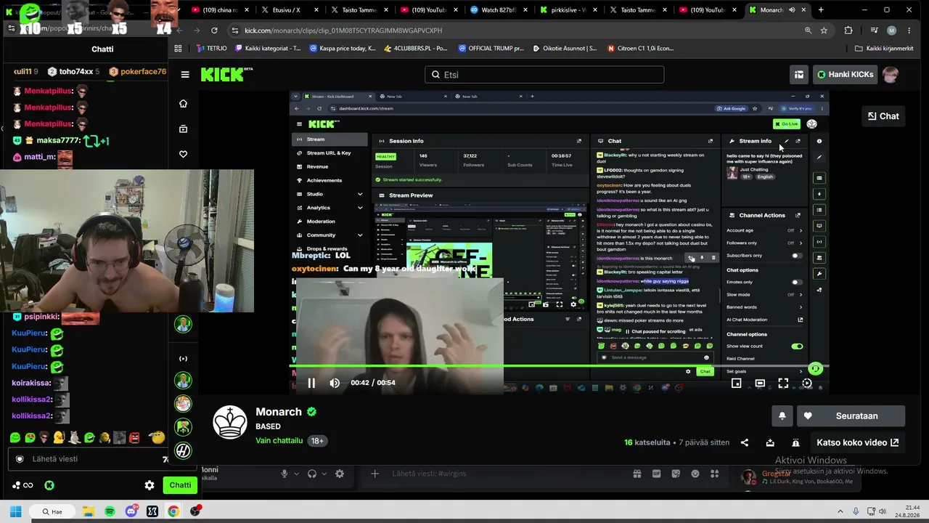The width and height of the screenshot is (929, 523).
Task: Open the Kaikki kirjanmerkit bookmarks folder
Action: tap(884, 49)
